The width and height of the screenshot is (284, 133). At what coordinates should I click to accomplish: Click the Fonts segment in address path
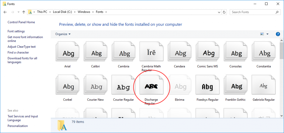pos(100,12)
